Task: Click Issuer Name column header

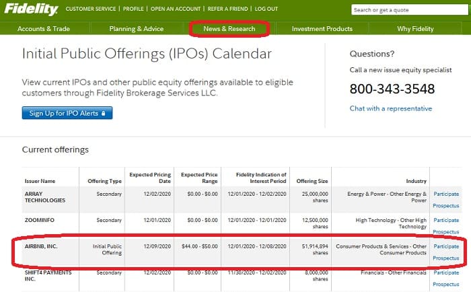Action: [x=40, y=181]
